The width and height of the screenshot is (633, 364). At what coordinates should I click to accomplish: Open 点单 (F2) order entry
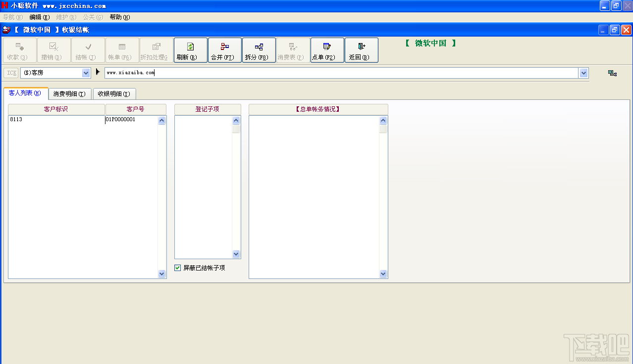coord(327,50)
